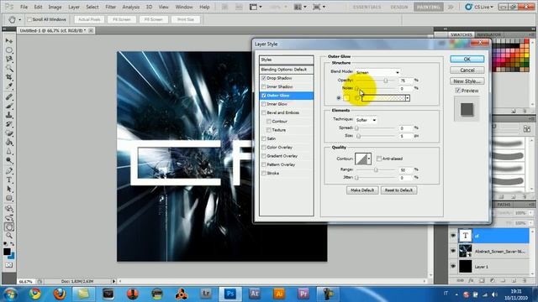Open the Contour picker arrow
Image resolution: width=538 pixels, height=302 pixels.
pyautogui.click(x=369, y=159)
